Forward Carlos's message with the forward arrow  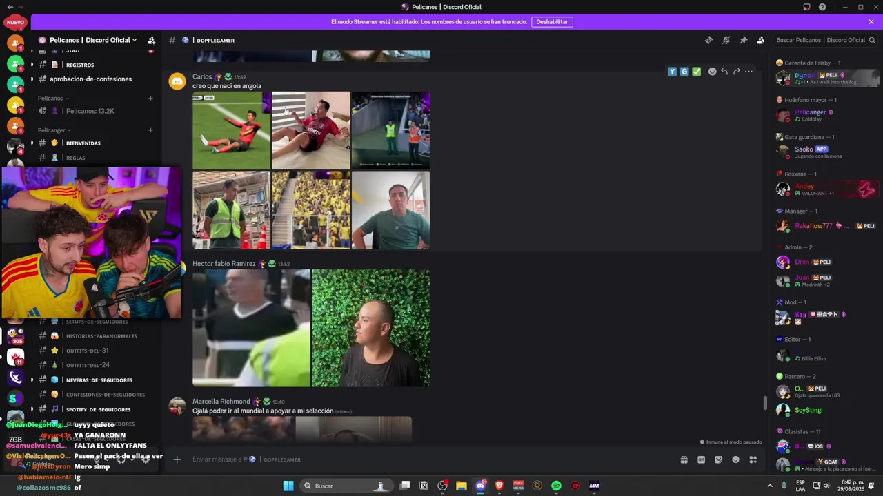click(x=736, y=72)
